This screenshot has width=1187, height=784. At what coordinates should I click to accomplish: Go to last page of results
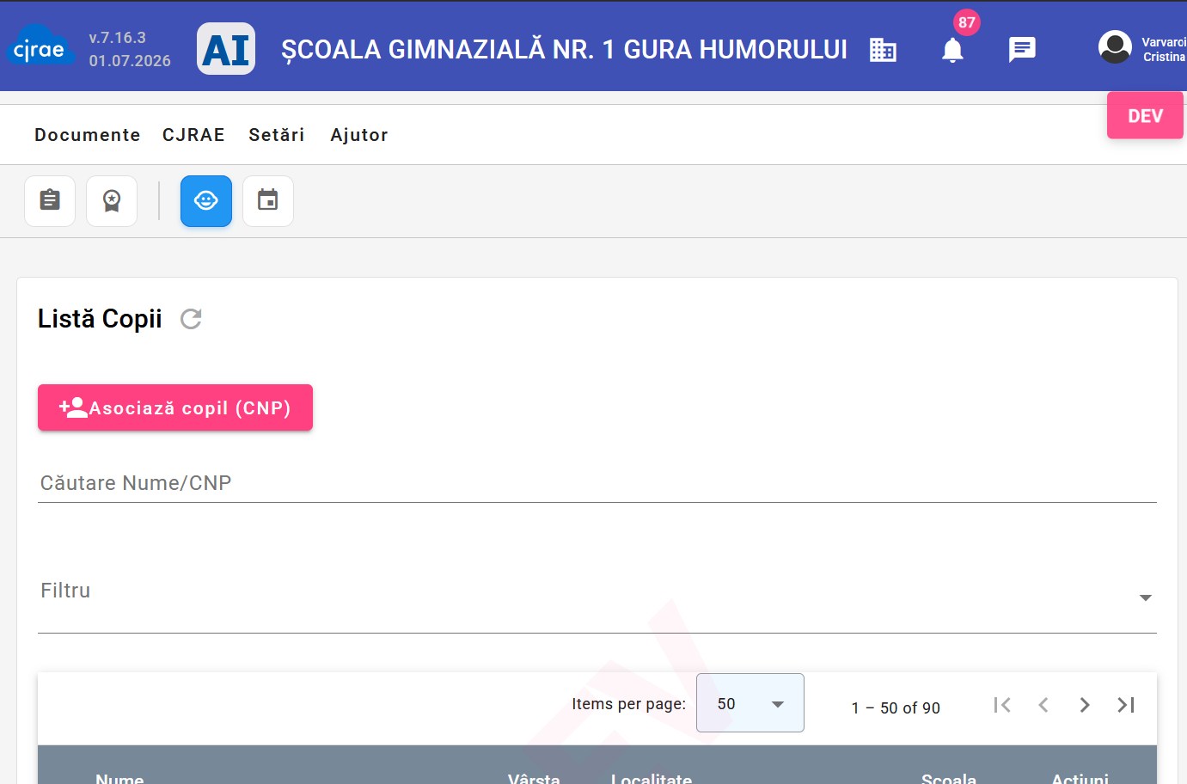1126,705
